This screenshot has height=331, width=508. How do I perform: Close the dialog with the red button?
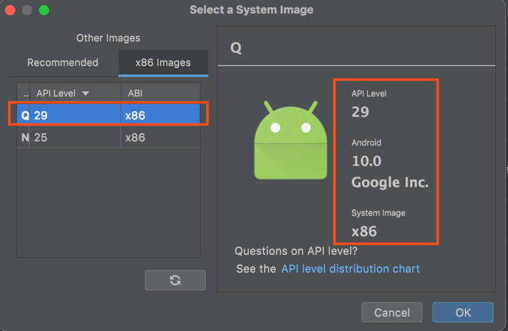[x=11, y=10]
